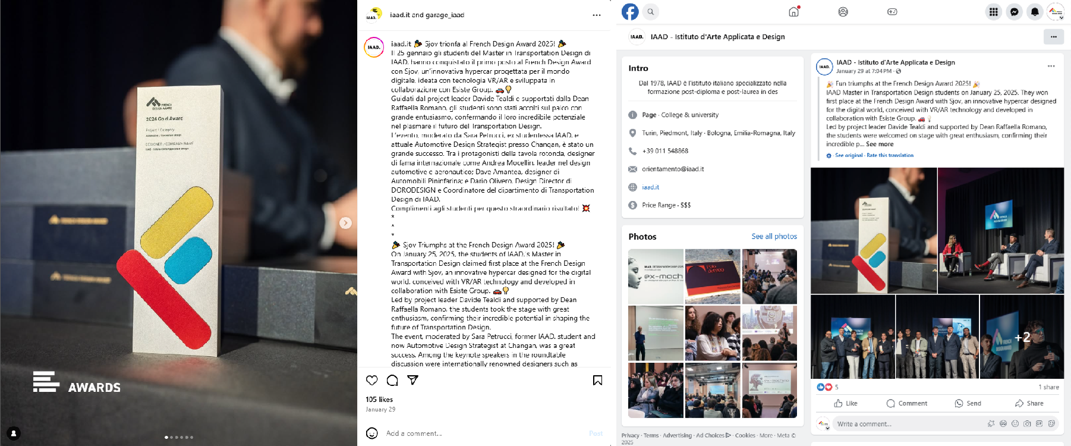Toggle Like on the Facebook post

click(x=846, y=403)
